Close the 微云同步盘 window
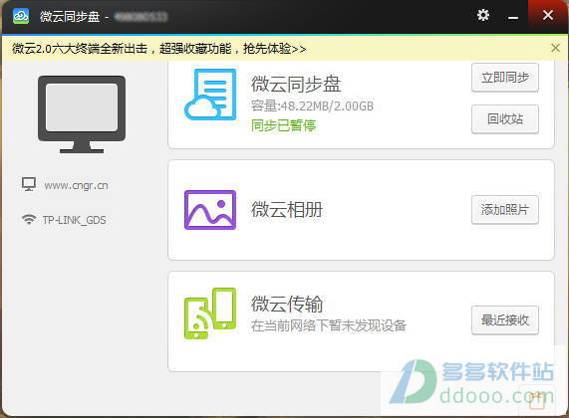The height and width of the screenshot is (418, 569). 548,15
